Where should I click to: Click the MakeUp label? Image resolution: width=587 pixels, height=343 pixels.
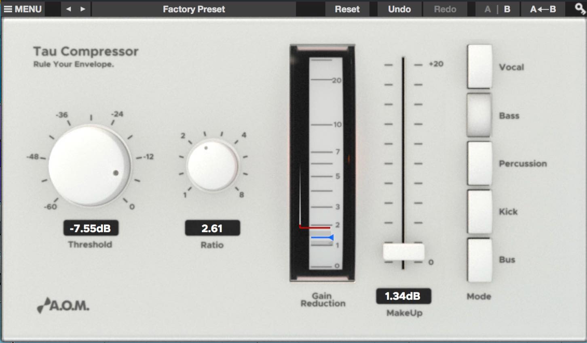pos(404,313)
